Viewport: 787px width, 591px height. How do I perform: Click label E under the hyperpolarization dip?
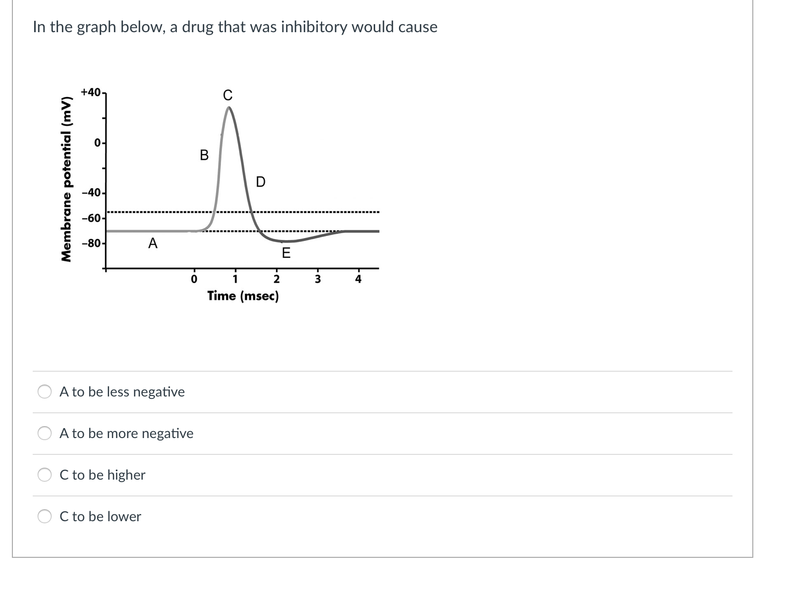286,253
